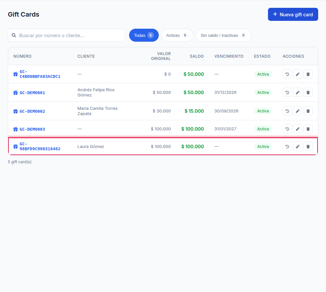The height and width of the screenshot is (292, 326).
Task: Click client name Andrés Felipe Ríos Gómez
Action: (96, 93)
